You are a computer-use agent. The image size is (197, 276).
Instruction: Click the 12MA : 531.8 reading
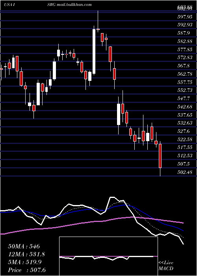coord(26,254)
